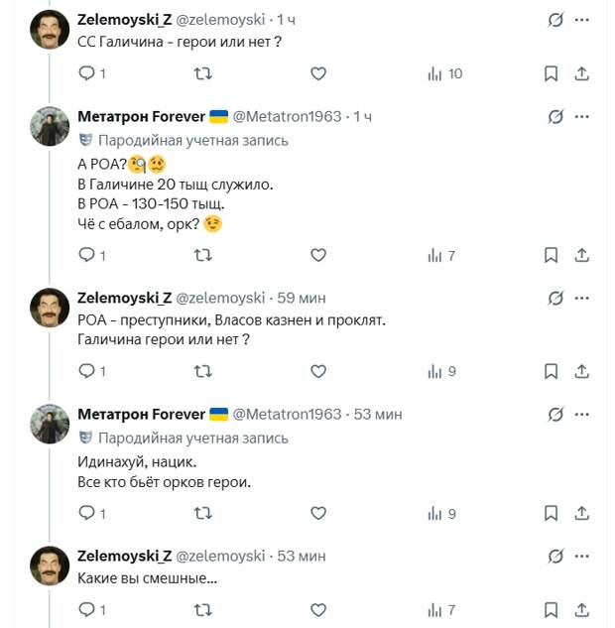Bookmark the 'Все кто бьёт орков герои' tweet
This screenshot has width=615, height=628.
coord(552,513)
